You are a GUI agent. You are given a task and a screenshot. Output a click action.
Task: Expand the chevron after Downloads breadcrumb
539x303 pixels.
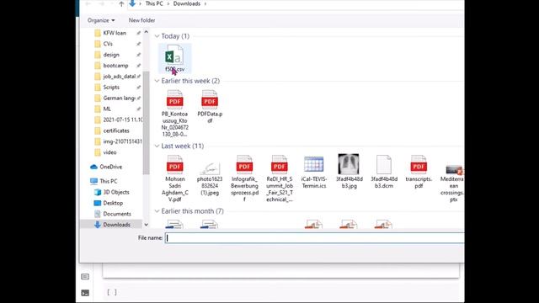[x=205, y=3]
